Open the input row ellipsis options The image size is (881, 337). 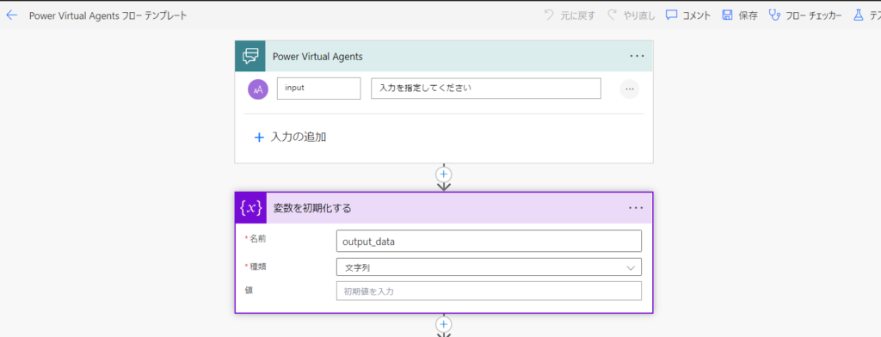coord(629,89)
